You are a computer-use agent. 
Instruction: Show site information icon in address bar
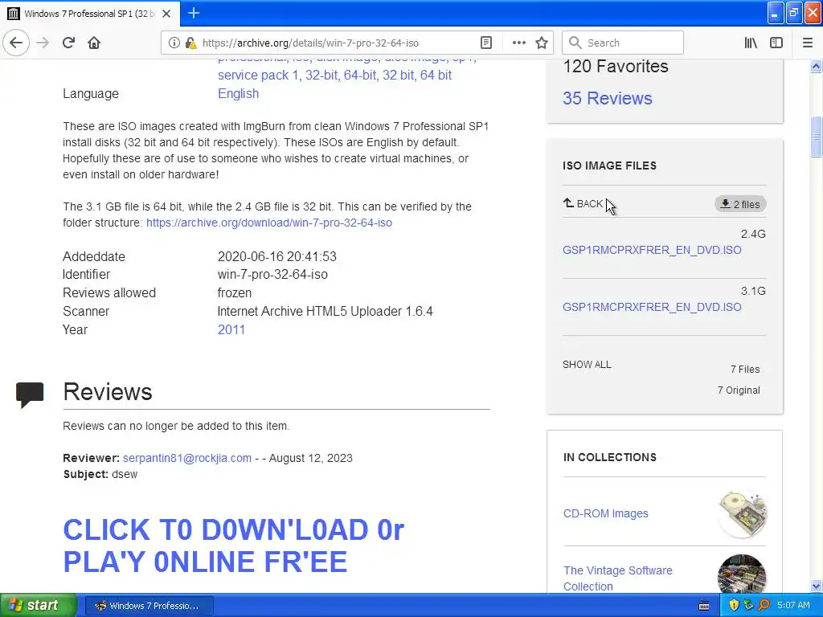pyautogui.click(x=174, y=43)
